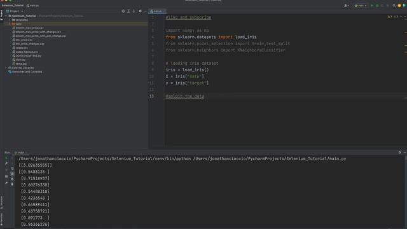The height and width of the screenshot is (229, 407).
Task: Click the print icon in Run panel
Action: point(12,179)
